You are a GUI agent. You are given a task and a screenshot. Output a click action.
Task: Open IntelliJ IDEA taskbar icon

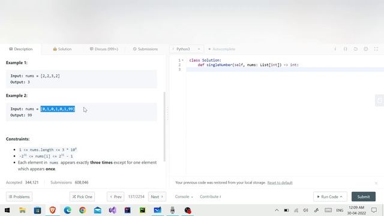127,210
